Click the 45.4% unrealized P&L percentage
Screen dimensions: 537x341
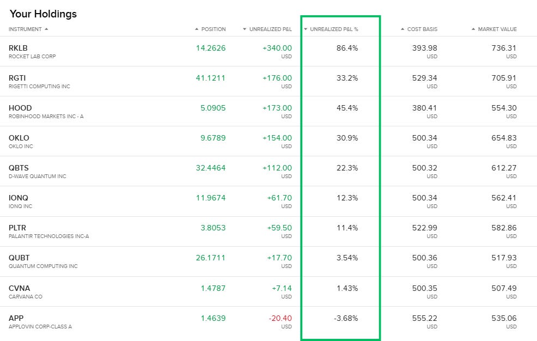point(347,108)
